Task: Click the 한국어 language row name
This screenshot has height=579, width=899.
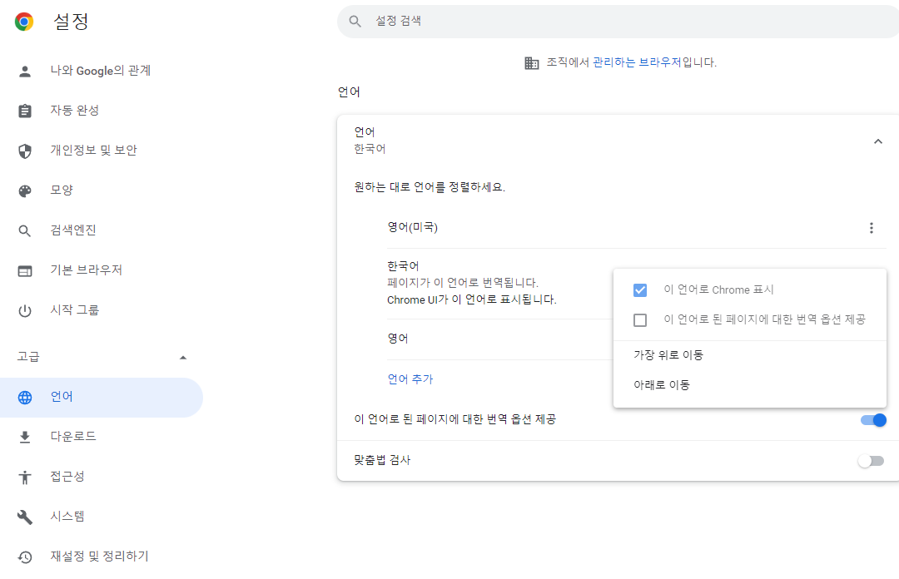Action: (403, 266)
